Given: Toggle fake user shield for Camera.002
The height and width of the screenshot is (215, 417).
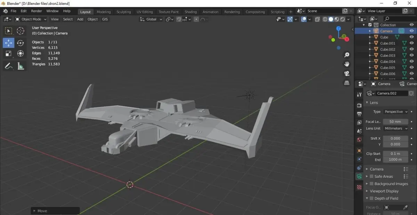Looking at the screenshot, I should (411, 93).
